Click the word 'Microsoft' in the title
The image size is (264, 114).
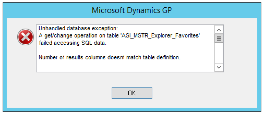pos(105,11)
